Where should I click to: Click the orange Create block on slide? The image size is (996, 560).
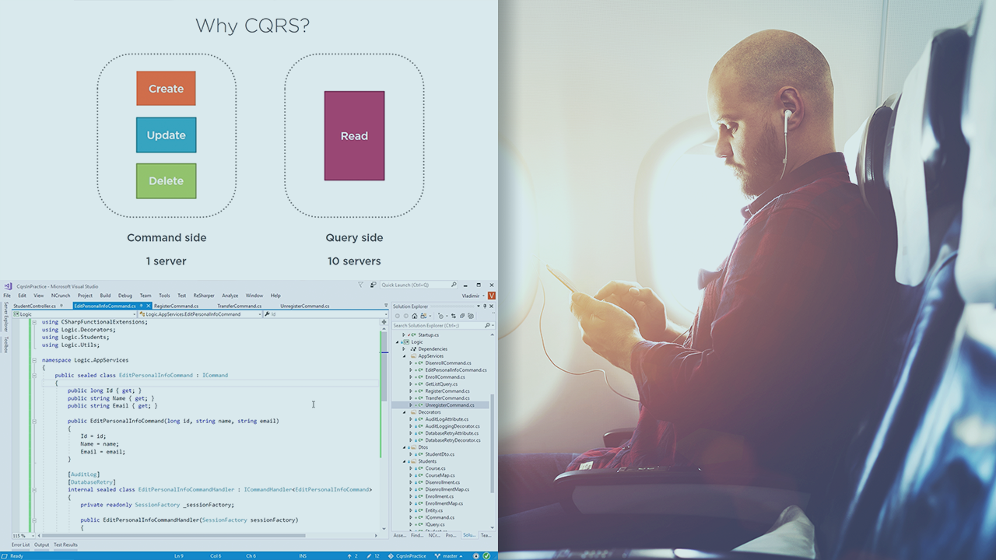[x=166, y=89]
